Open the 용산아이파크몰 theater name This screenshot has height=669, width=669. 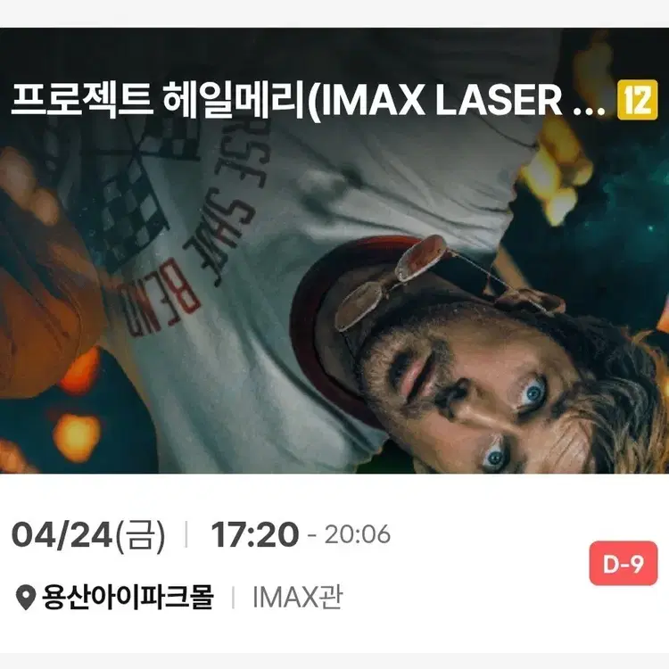point(128,597)
